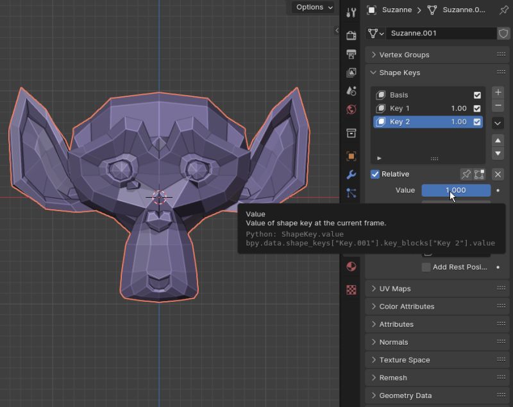Open the shape key specials dropdown chevron
Viewport: 513px width, 407px height.
tap(498, 123)
